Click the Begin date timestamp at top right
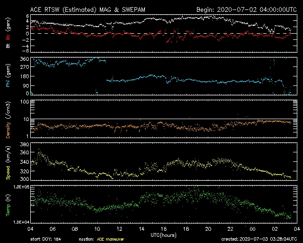This screenshot has width=303, height=243. point(246,9)
